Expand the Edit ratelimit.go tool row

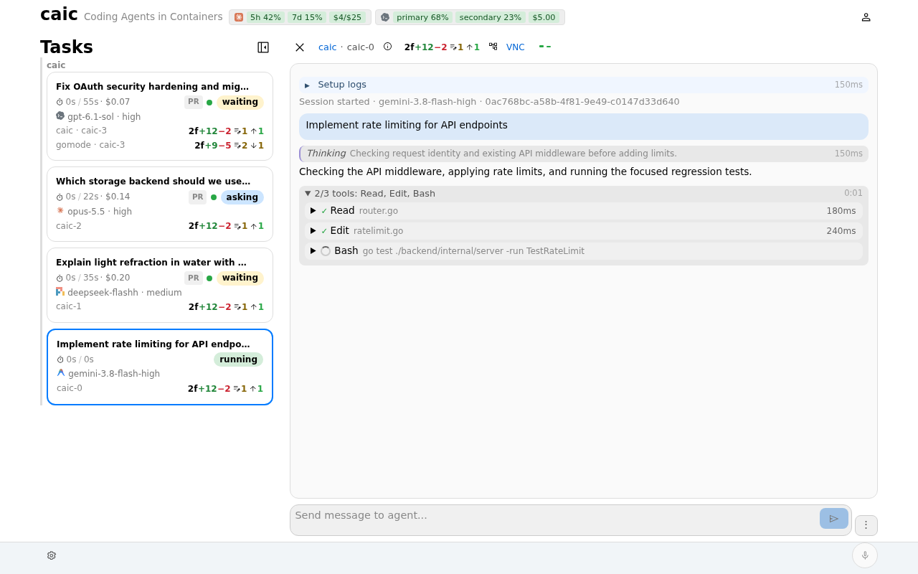point(583,231)
